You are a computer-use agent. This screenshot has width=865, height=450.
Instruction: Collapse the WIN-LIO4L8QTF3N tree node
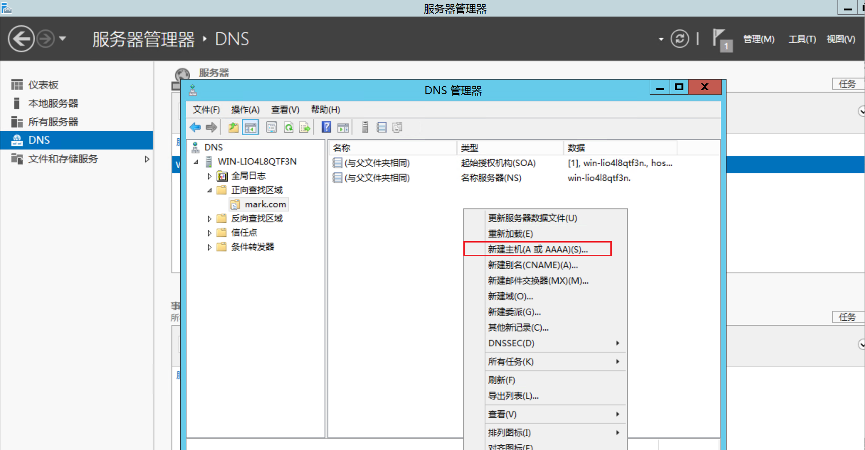point(196,162)
